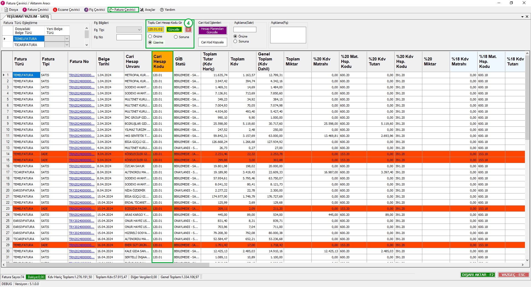Select Sonuna radio under Açıklama(Satır)
Image resolution: width=531 pixels, height=287 pixels.
click(235, 41)
